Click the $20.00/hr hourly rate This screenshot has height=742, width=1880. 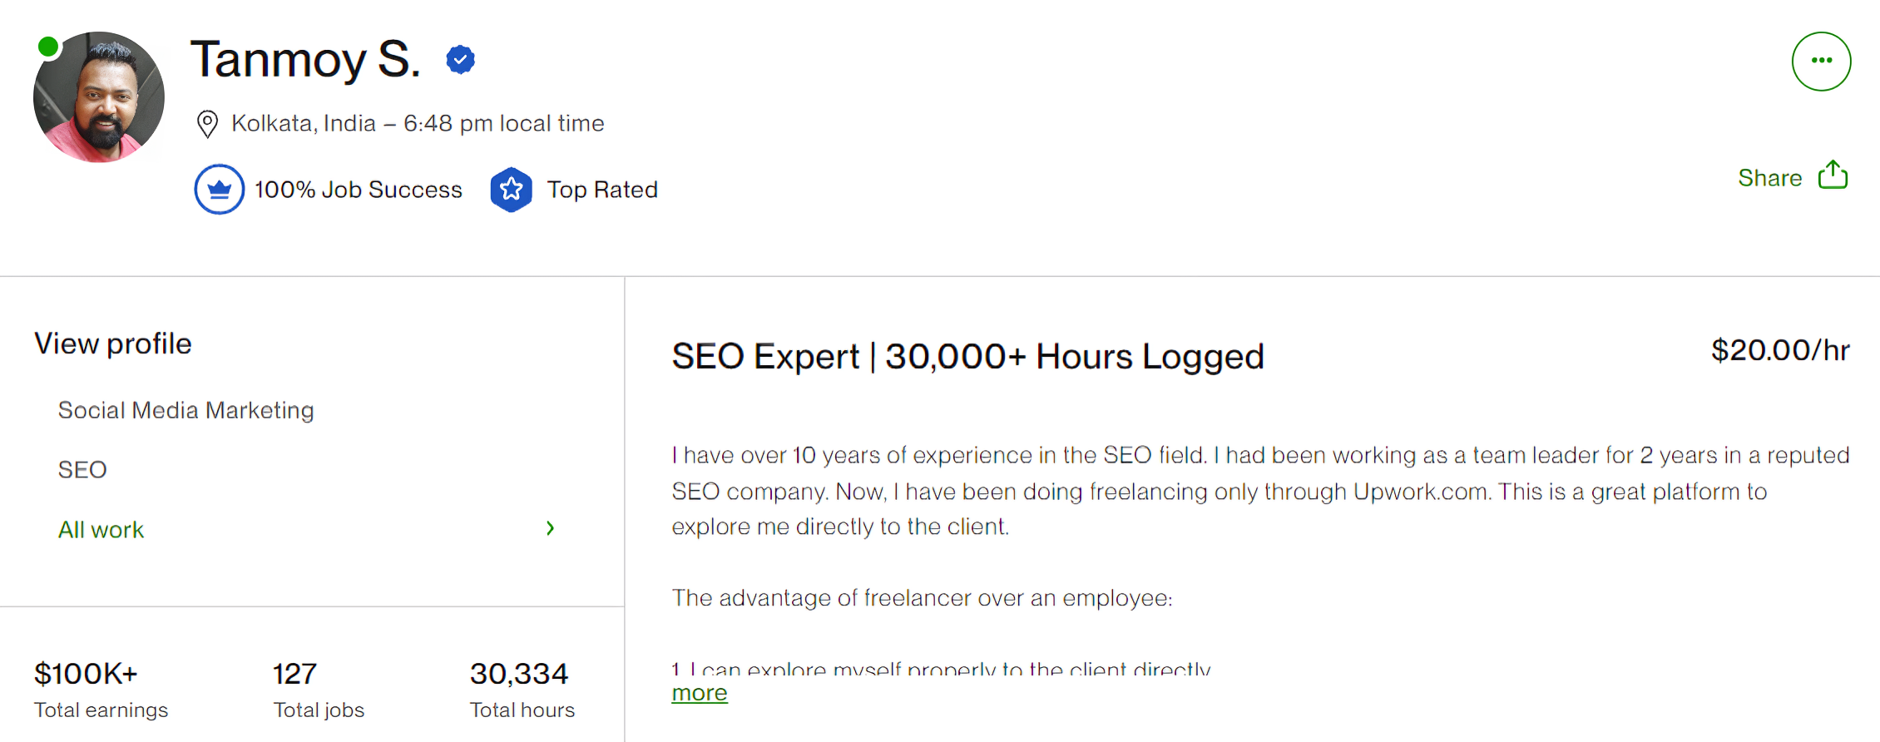[1780, 350]
